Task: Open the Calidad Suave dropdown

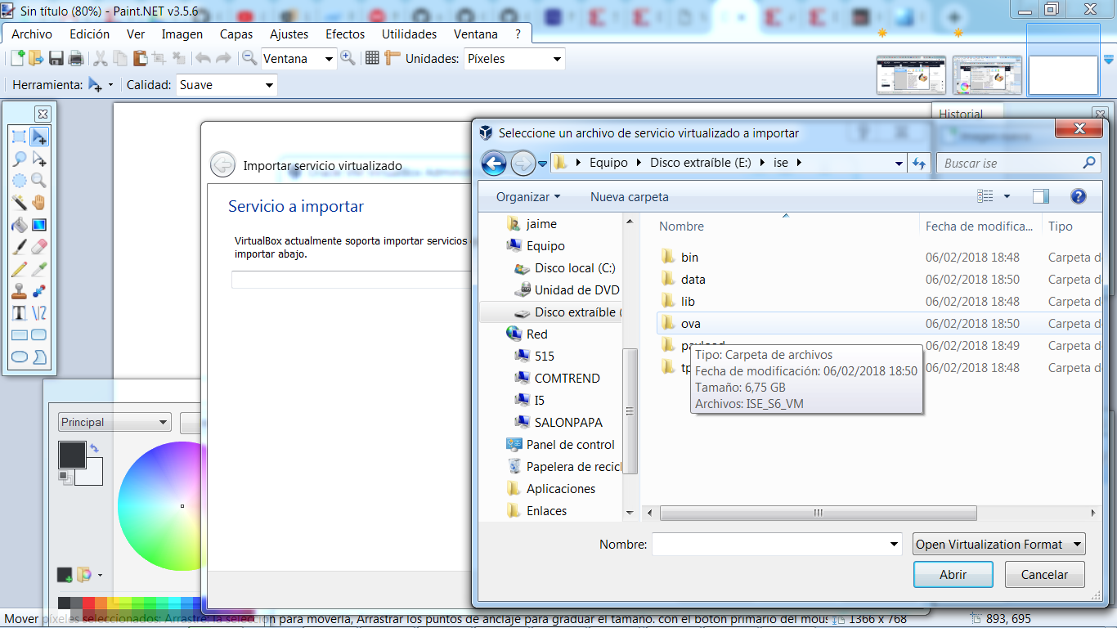Action: click(227, 85)
